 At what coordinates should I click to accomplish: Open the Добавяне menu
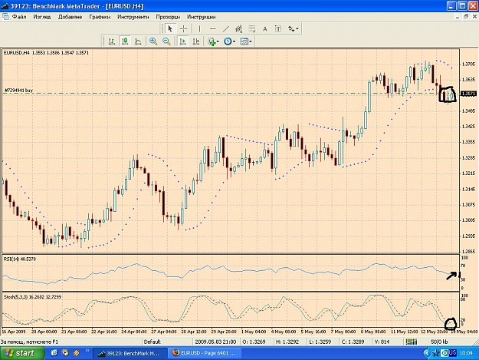70,17
